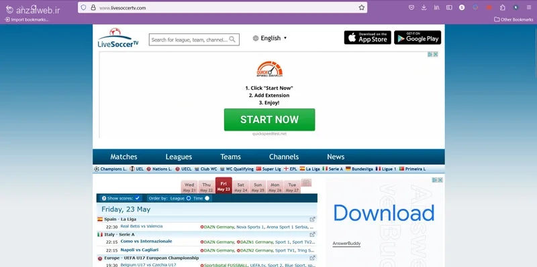This screenshot has width=537, height=267.
Task: Switch to Tue May 27 tab
Action: coord(292,187)
